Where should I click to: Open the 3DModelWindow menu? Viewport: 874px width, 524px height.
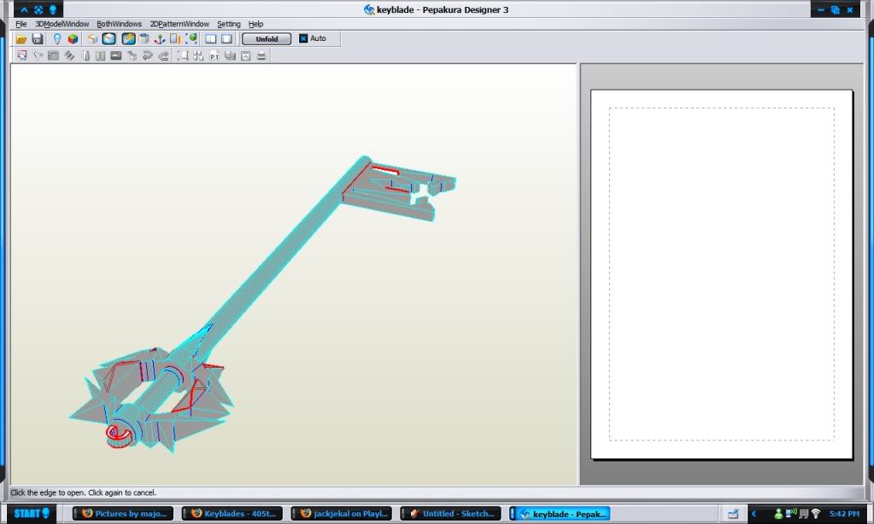[62, 24]
